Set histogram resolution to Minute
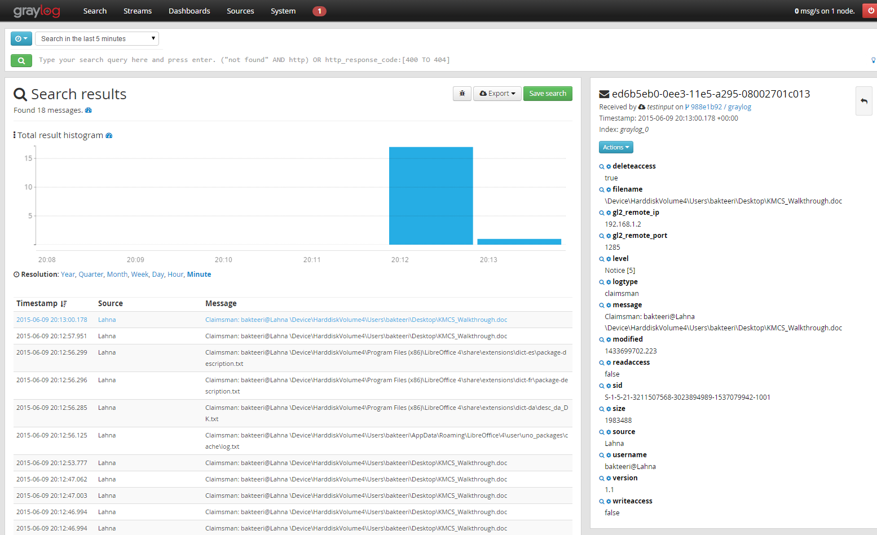 [199, 275]
